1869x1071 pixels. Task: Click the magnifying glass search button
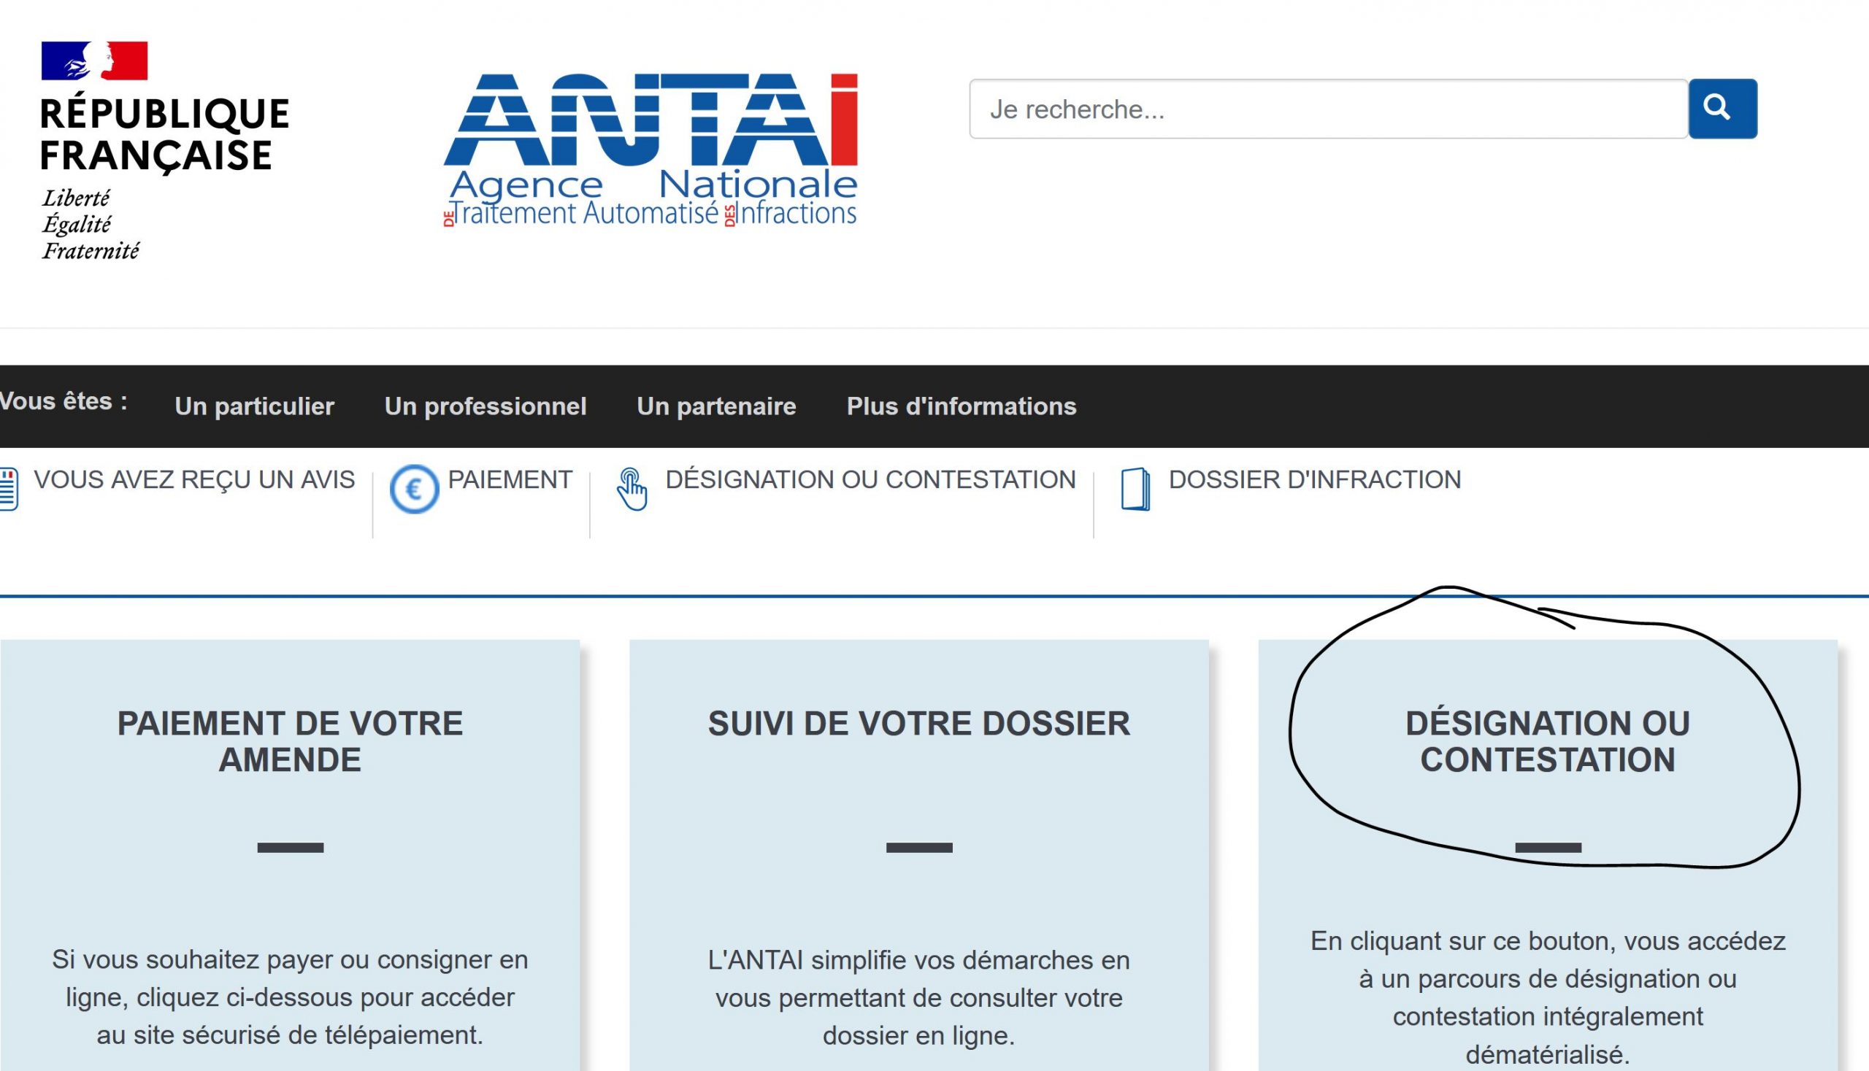[x=1722, y=109]
